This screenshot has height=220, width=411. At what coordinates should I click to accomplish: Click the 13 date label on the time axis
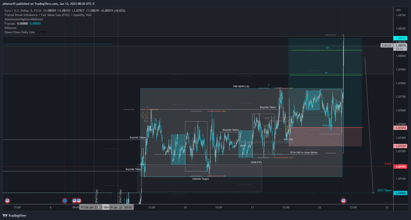point(387,207)
